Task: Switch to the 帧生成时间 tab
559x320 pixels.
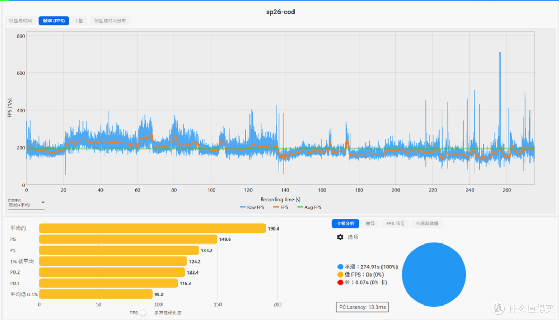Action: click(20, 21)
